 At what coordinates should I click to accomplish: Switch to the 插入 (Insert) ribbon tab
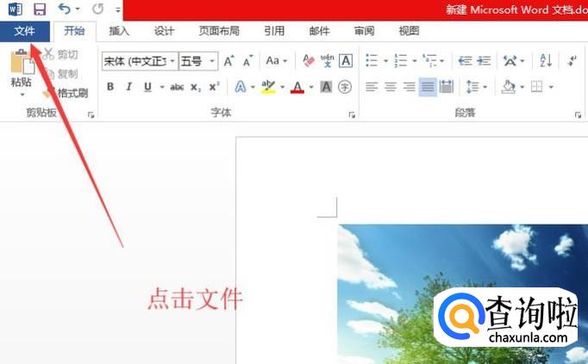coord(120,31)
